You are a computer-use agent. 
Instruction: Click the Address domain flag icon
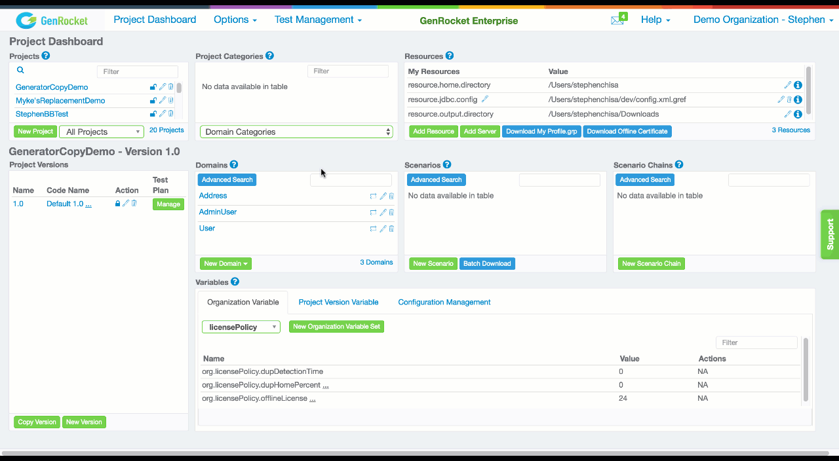[x=374, y=196]
